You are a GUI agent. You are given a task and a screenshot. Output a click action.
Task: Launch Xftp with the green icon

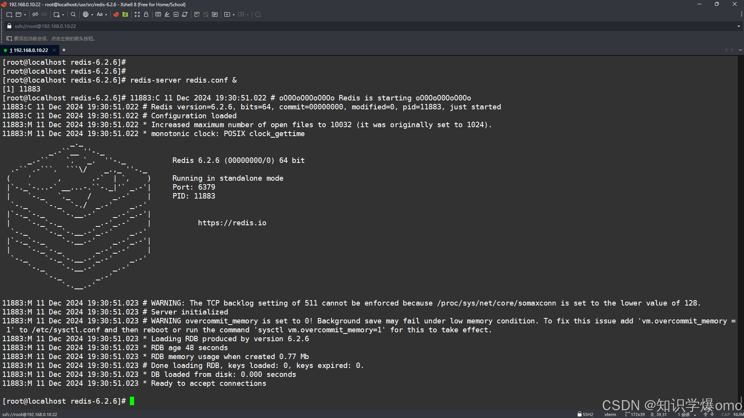125,14
